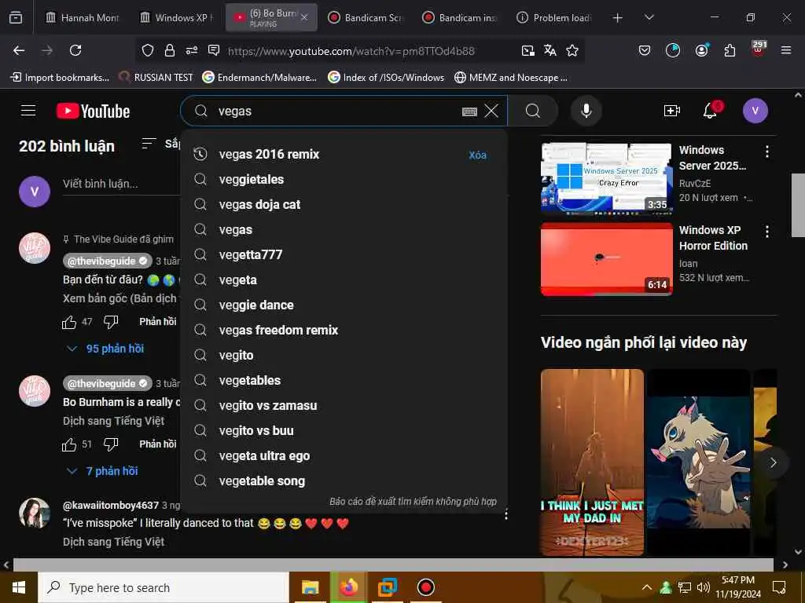Viewport: 805px width, 603px height.
Task: Open sort comments dropdown
Action: tap(160, 144)
